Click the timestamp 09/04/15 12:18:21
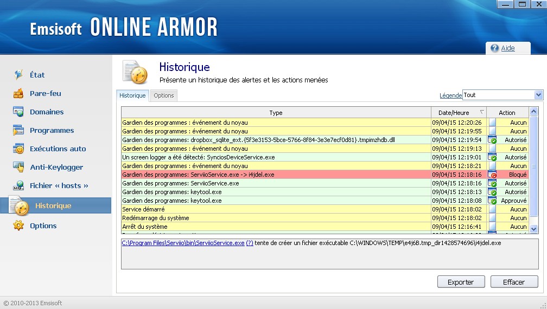This screenshot has width=547, height=309. pos(457,166)
